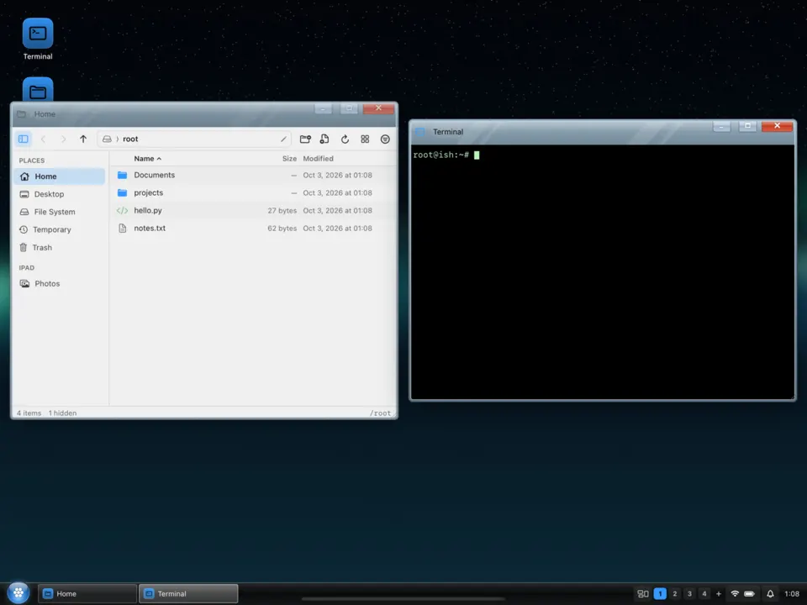This screenshot has height=605, width=807.
Task: Check battery status in tray
Action: 749,594
